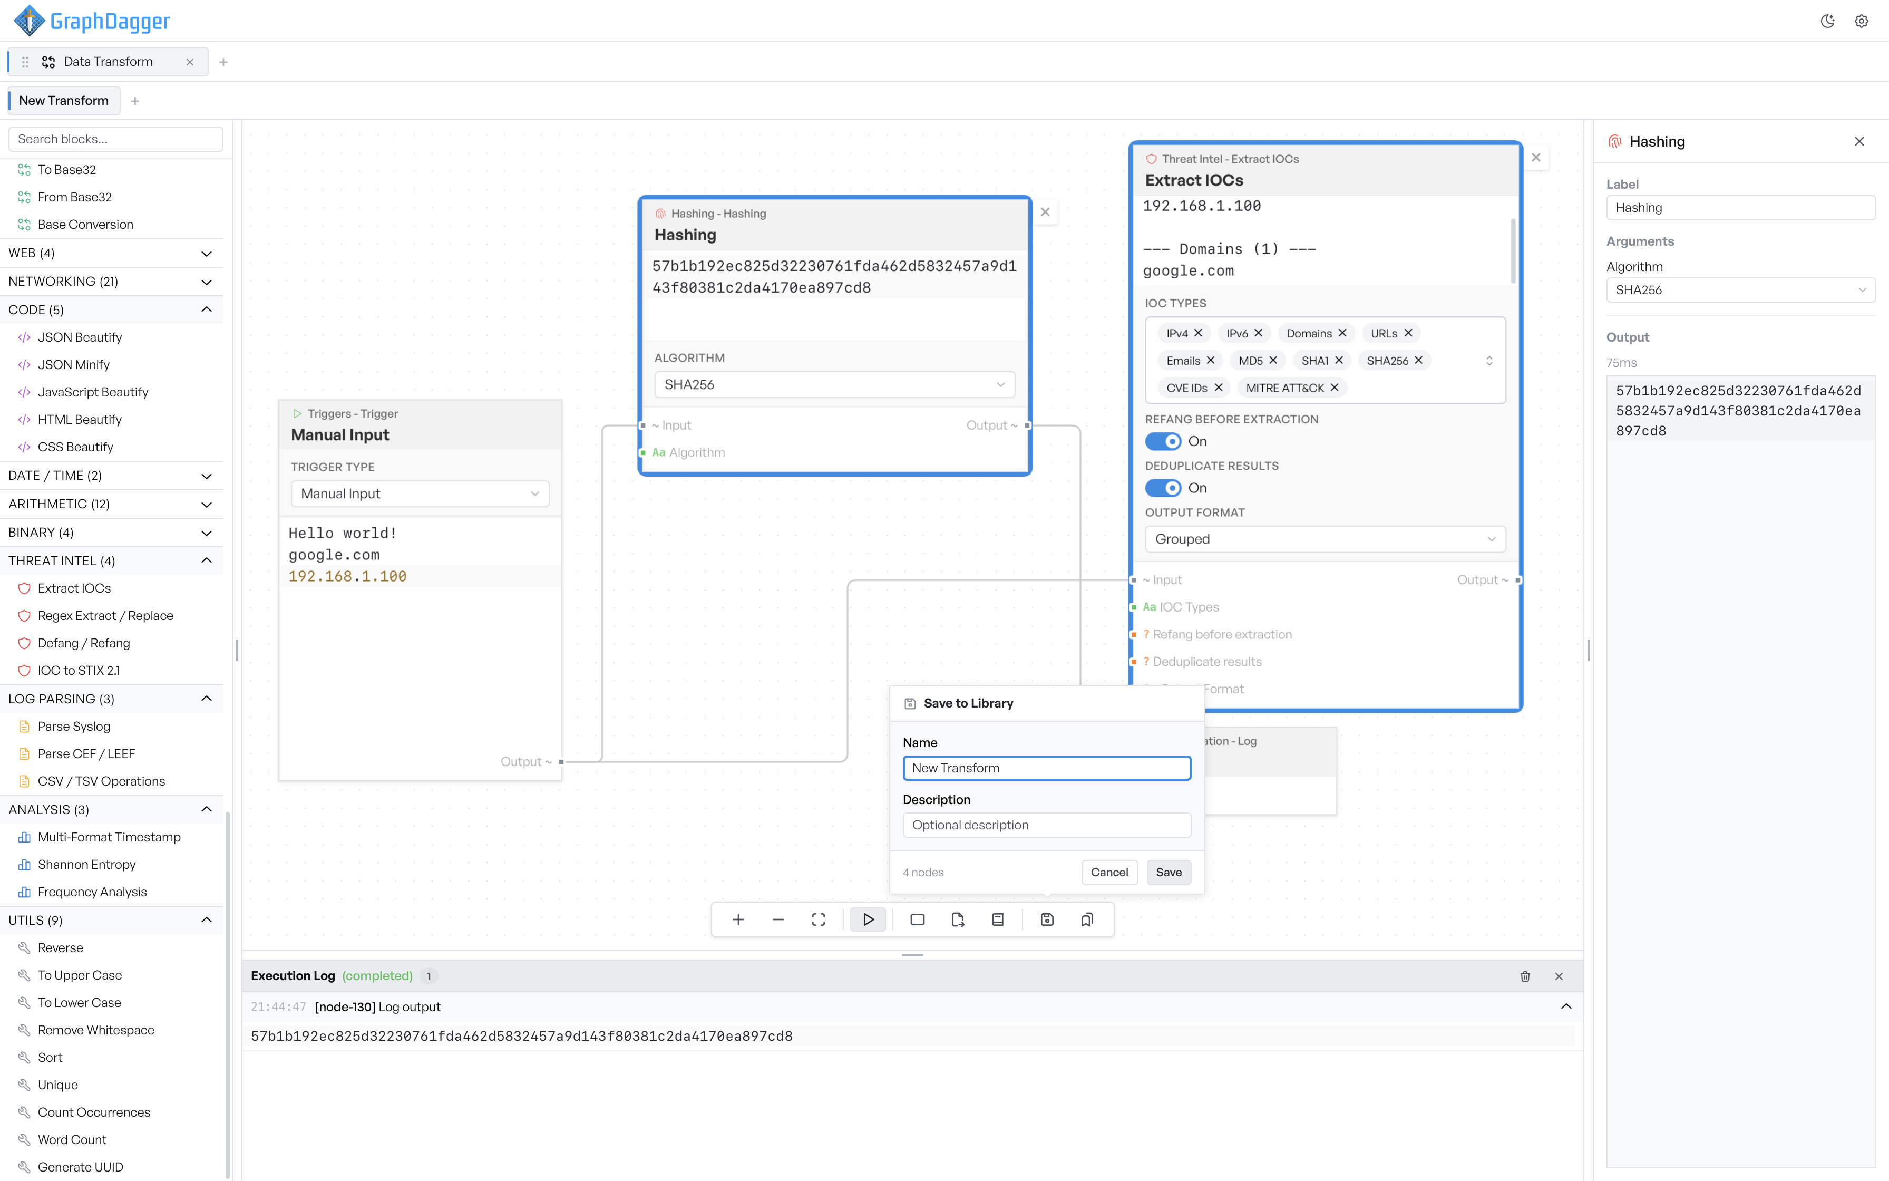Click Cancel in Save to Library dialog
Image resolution: width=1889 pixels, height=1181 pixels.
[1109, 873]
